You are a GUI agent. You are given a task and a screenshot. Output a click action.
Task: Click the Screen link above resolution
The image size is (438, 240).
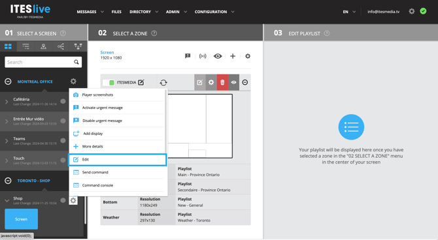[x=107, y=52]
